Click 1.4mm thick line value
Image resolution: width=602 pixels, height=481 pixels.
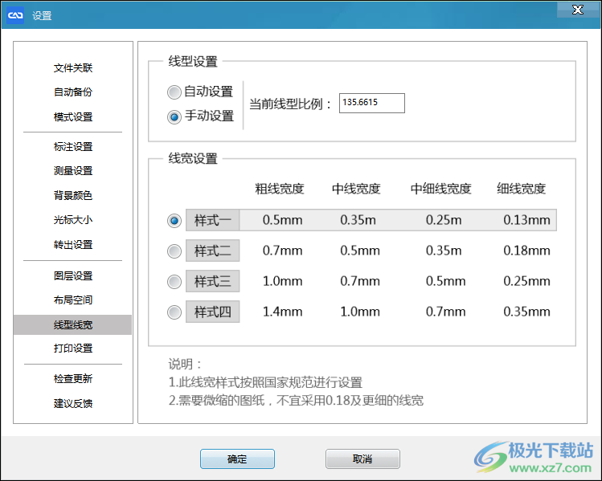point(282,312)
